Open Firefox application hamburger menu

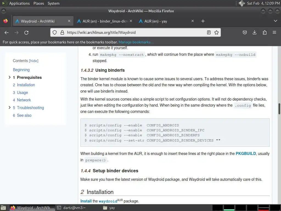(x=274, y=32)
